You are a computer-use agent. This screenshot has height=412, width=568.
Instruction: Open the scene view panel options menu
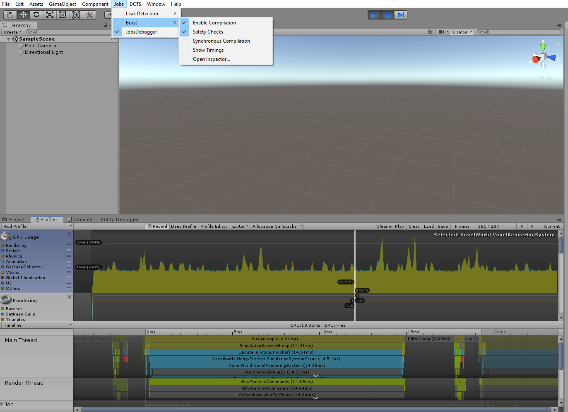point(558,25)
